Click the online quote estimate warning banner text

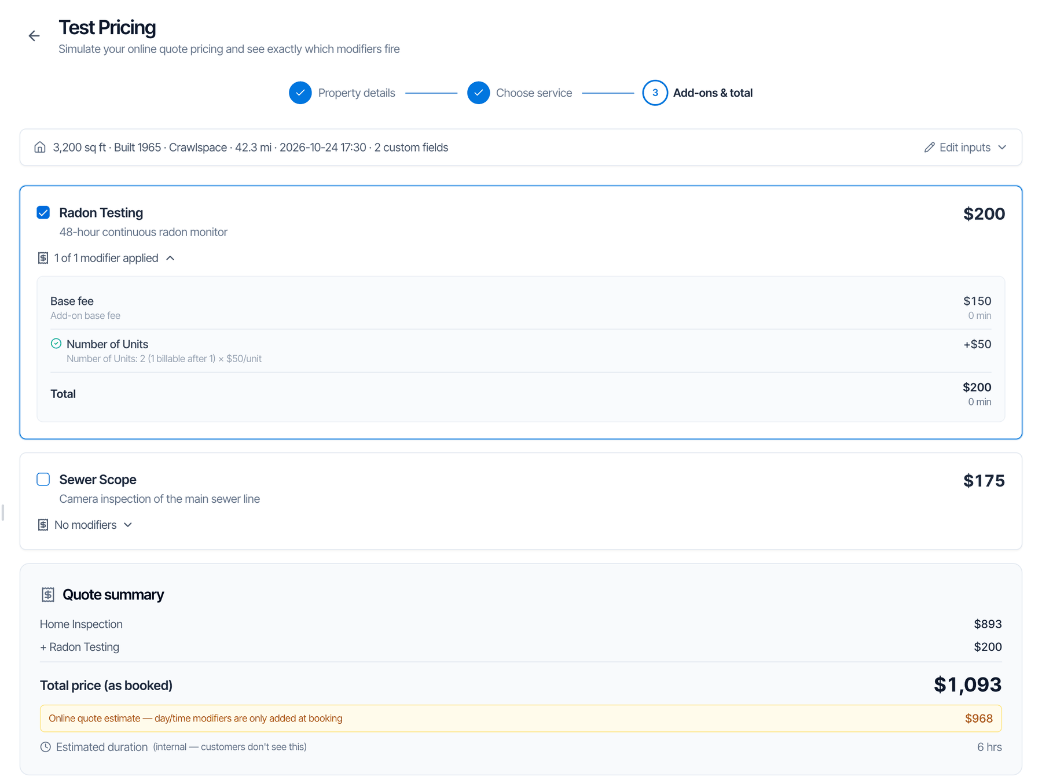click(x=196, y=719)
